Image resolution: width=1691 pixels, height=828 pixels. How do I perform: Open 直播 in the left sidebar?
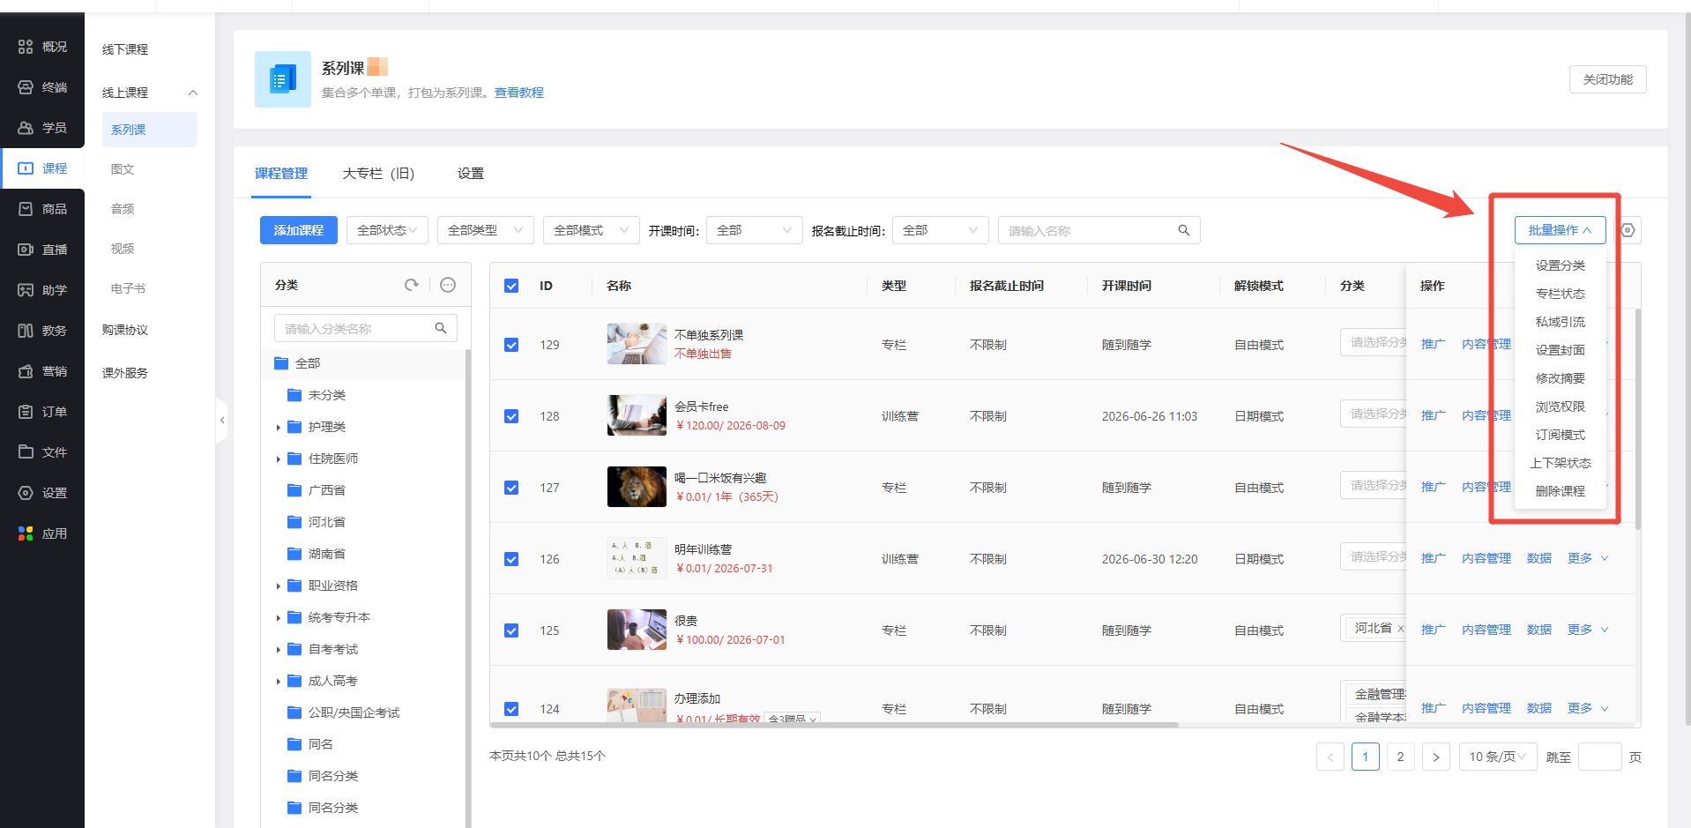(x=42, y=250)
